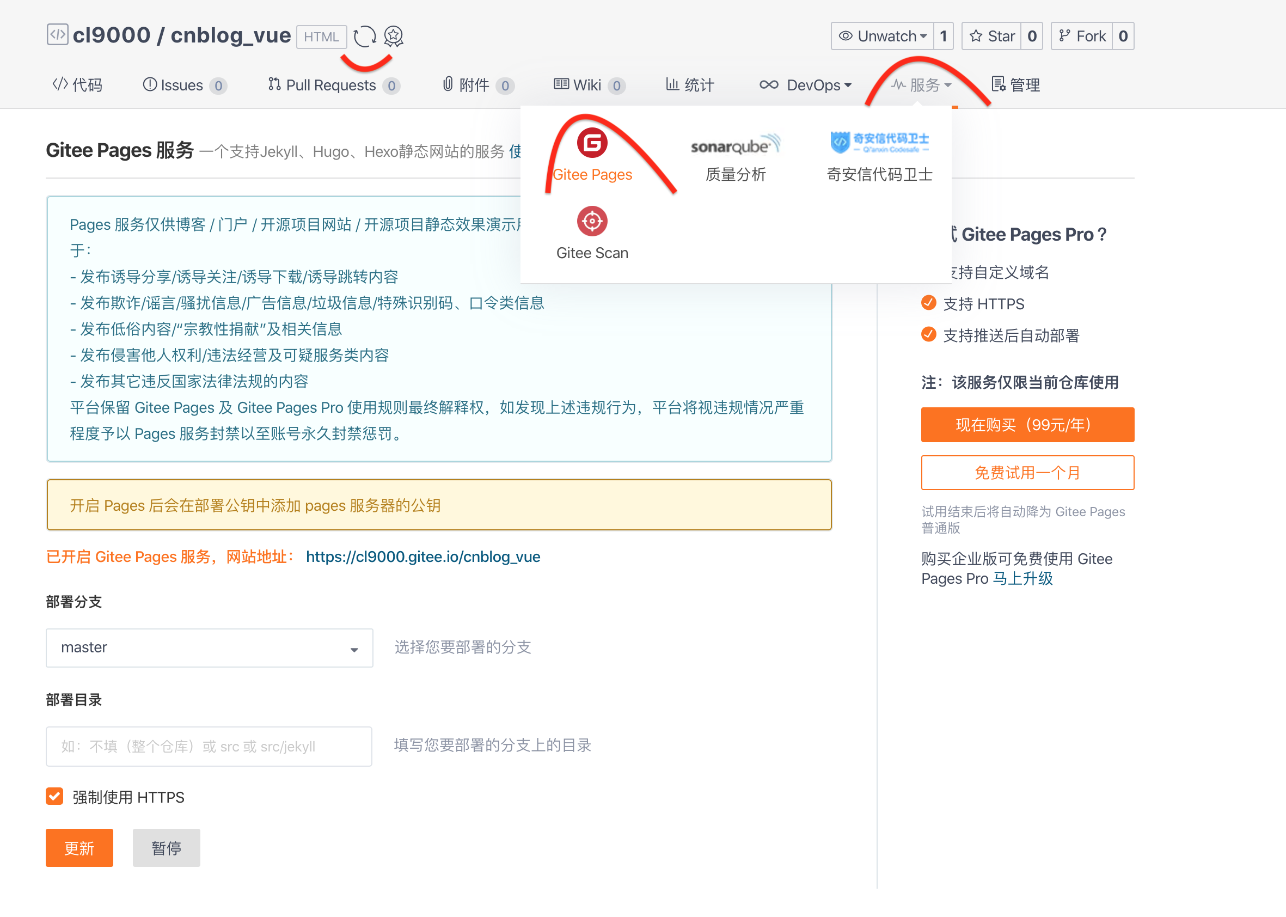This screenshot has width=1286, height=917.
Task: Click the Gitee Scan target icon
Action: 592,221
